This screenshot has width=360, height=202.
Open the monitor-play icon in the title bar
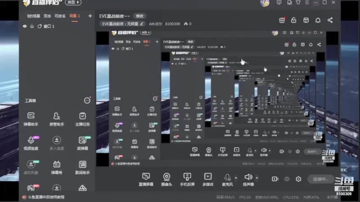point(279,3)
